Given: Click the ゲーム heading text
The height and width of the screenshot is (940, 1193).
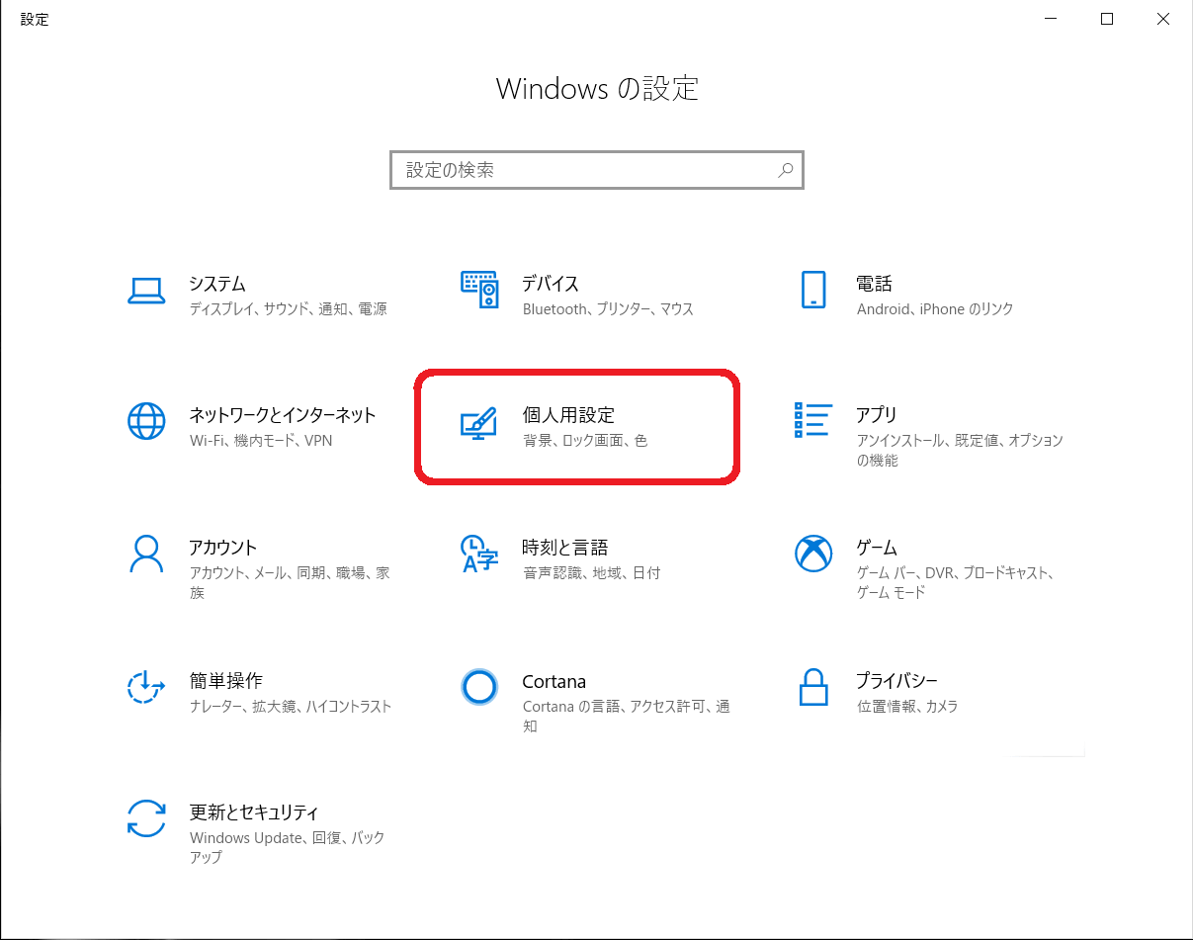Looking at the screenshot, I should [877, 548].
